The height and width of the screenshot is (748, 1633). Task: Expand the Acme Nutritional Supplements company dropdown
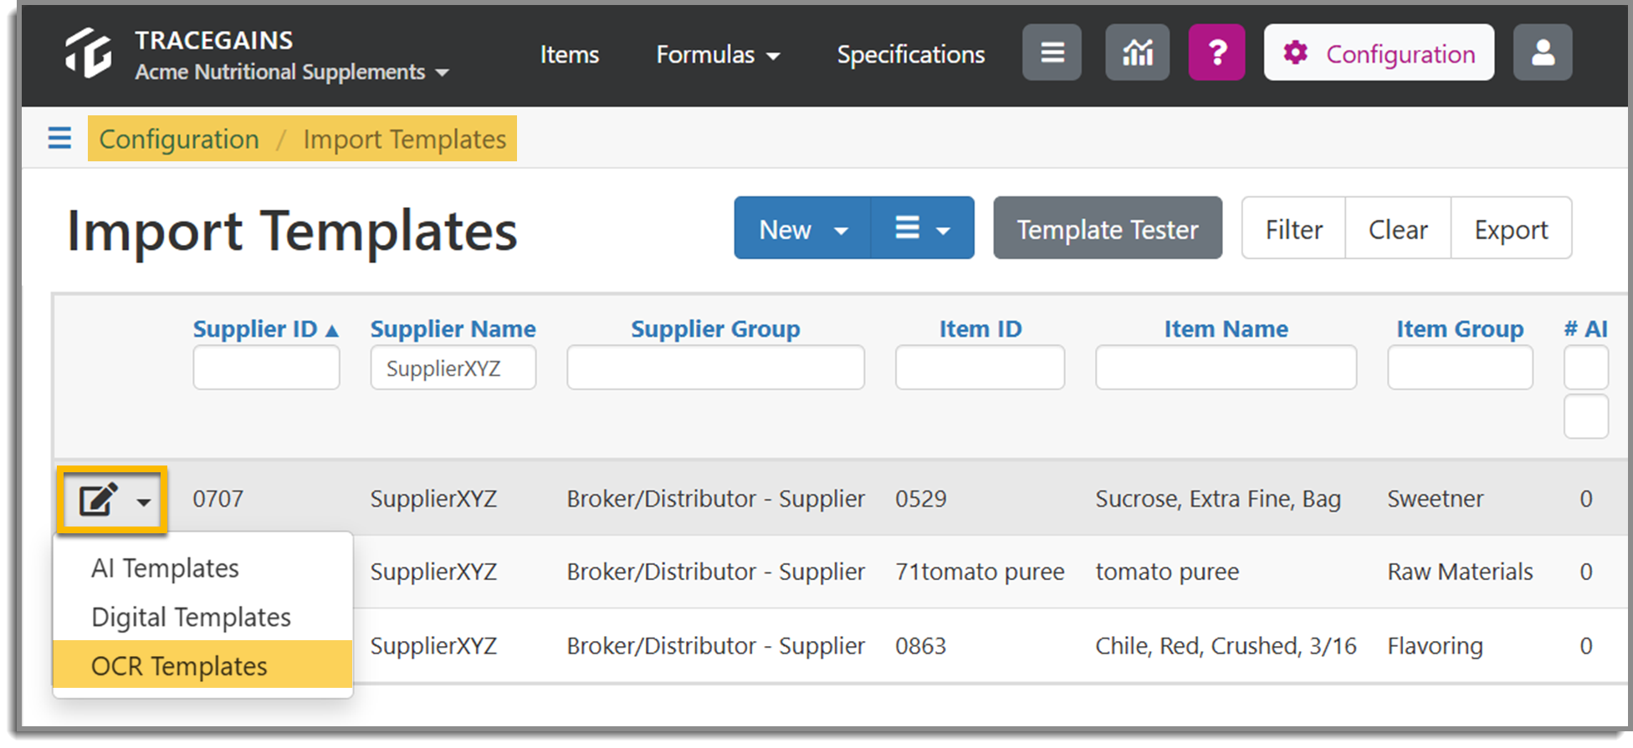pos(292,73)
